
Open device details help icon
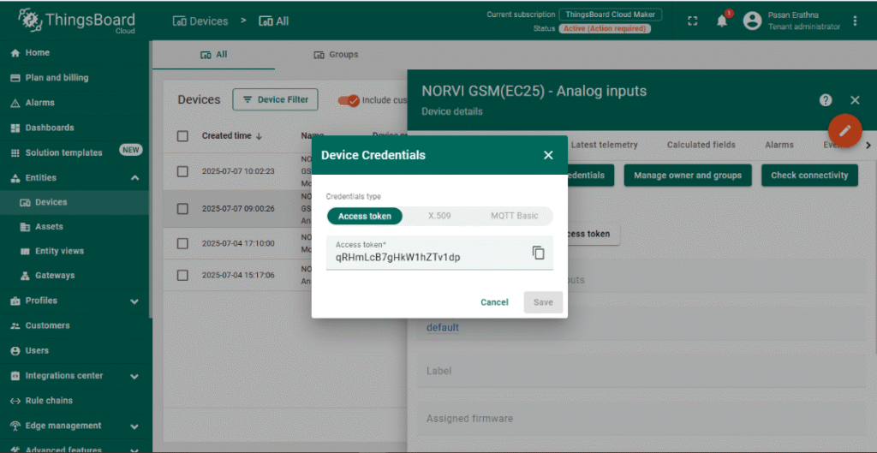tap(826, 100)
